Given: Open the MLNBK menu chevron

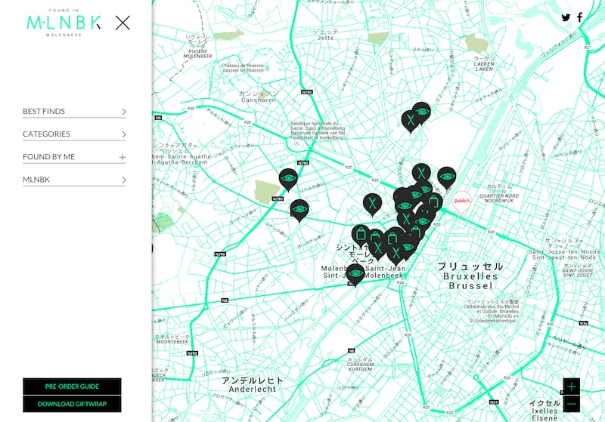Looking at the screenshot, I should click(x=123, y=180).
